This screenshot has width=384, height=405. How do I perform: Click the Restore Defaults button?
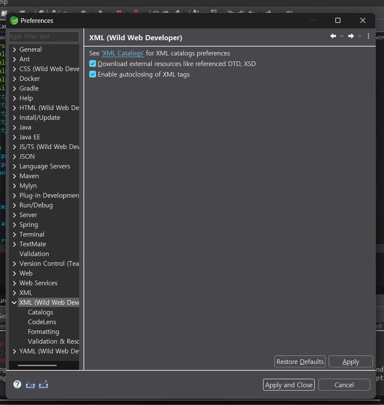(x=300, y=361)
